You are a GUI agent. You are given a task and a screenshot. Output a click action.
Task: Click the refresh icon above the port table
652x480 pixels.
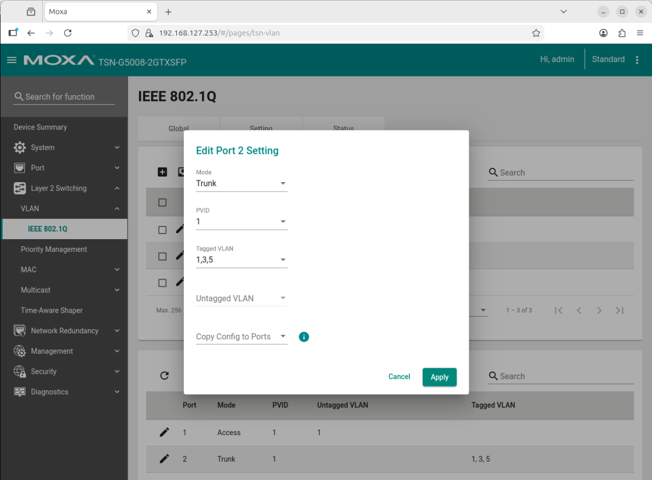[164, 375]
